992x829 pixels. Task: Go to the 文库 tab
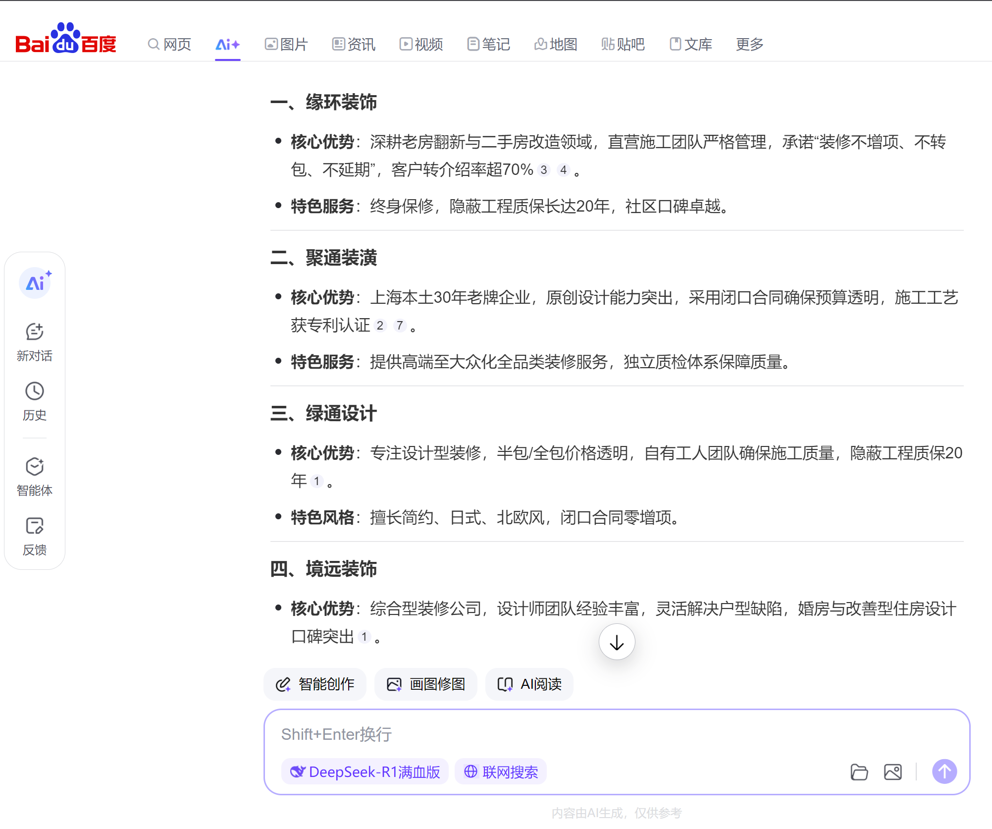[690, 45]
